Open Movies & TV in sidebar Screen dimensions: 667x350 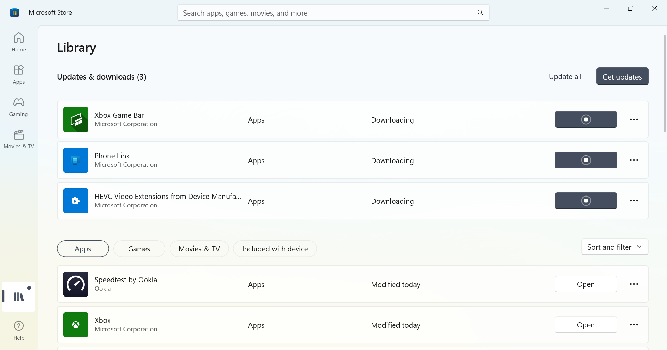(x=19, y=139)
